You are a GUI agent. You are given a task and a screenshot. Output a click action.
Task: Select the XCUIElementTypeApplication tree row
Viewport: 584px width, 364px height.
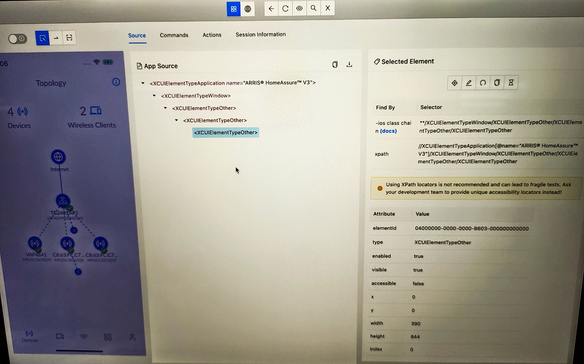click(233, 83)
